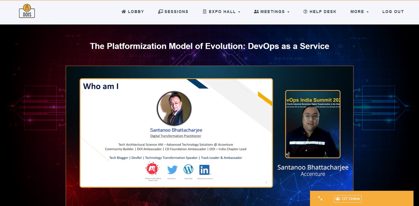419x206 pixels.
Task: Click the Sessions screen icon
Action: point(161,11)
